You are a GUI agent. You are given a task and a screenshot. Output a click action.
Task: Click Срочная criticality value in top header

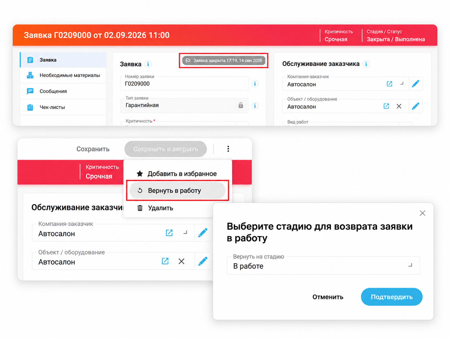point(336,39)
